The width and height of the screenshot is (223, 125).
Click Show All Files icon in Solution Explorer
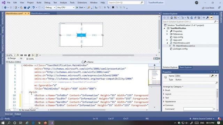199,18
